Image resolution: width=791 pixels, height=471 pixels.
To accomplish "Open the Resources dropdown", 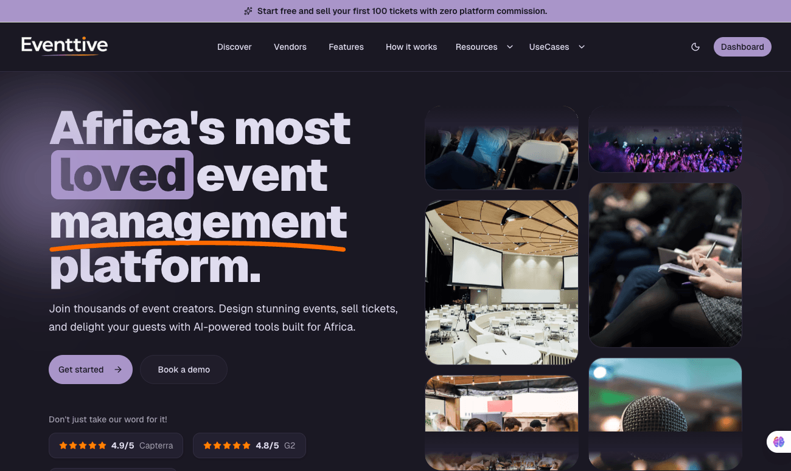I will point(476,47).
